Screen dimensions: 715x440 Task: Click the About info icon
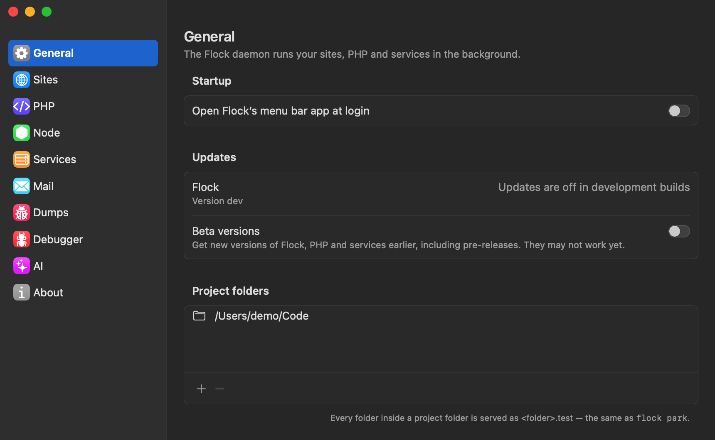coord(22,292)
